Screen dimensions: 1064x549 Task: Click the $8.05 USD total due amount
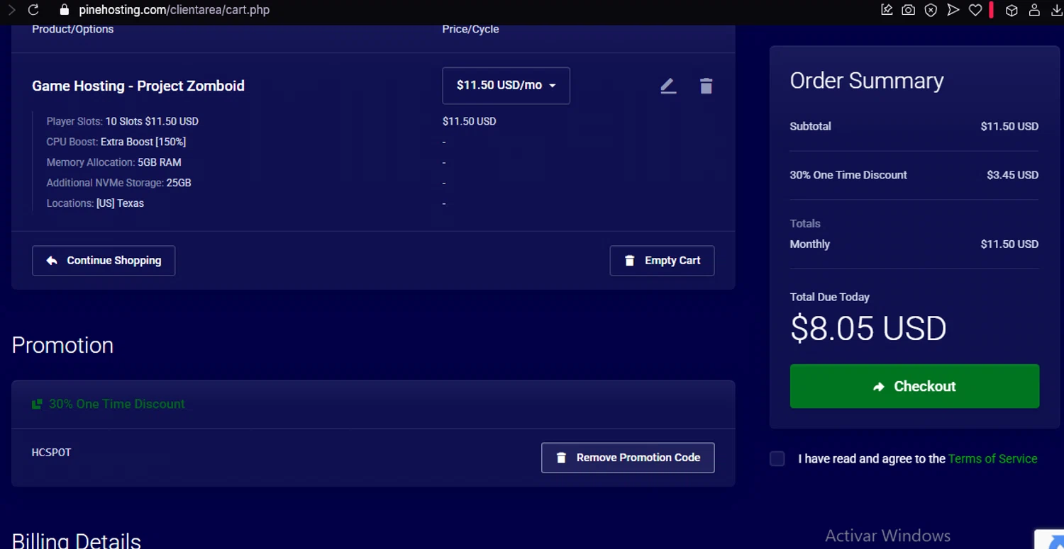pos(868,329)
